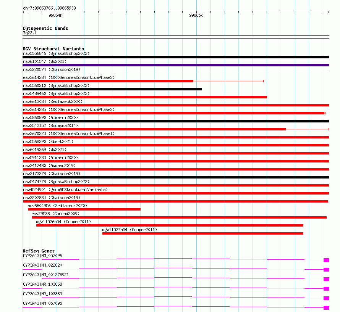Open transcript CYP3A43|NR_103868

(x=42, y=284)
